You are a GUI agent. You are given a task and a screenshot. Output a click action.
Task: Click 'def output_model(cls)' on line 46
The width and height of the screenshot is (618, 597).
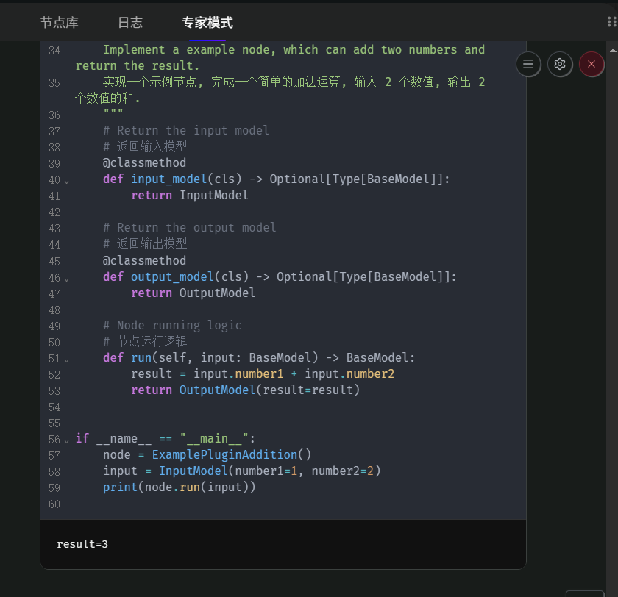[x=176, y=277]
